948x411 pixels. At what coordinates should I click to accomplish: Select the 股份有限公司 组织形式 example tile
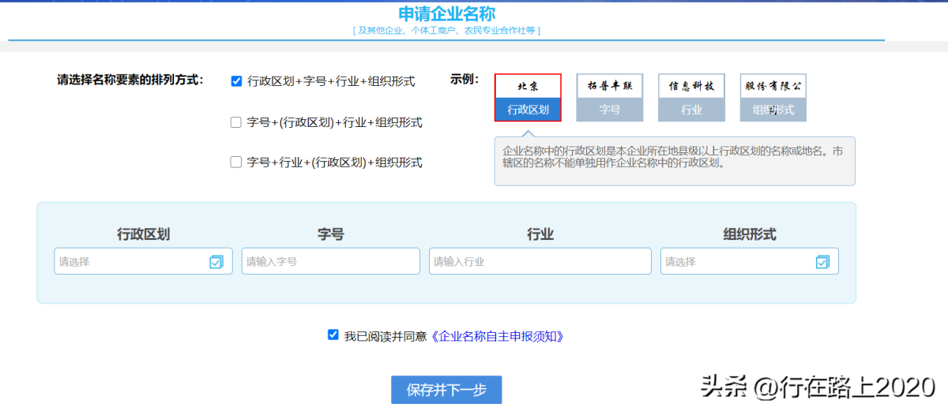coord(773,98)
